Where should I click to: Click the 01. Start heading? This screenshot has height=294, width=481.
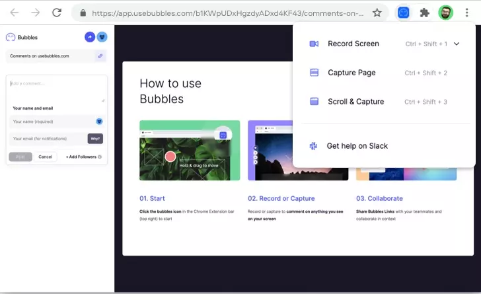click(x=152, y=199)
